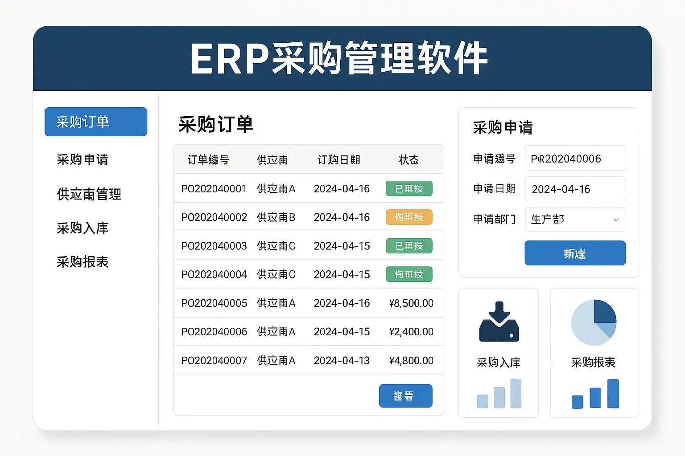Click date 2024-04-16 in the PO202040002 row
Screen dimensions: 685x456
342,217
